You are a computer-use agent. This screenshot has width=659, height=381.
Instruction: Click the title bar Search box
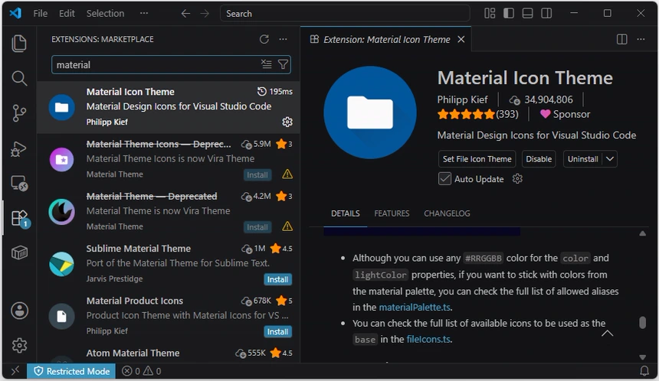[345, 14]
